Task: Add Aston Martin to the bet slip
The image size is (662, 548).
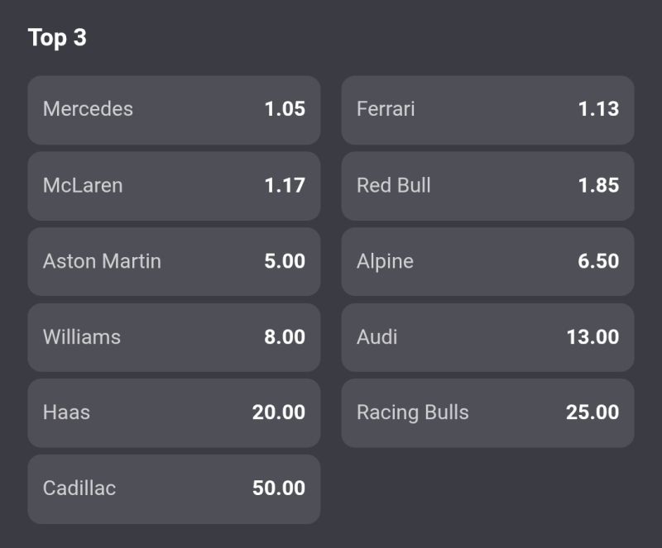Action: (174, 261)
